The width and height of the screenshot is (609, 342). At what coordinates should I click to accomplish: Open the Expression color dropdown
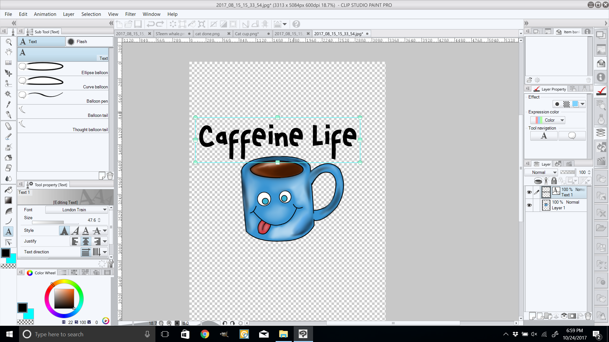[x=548, y=120]
